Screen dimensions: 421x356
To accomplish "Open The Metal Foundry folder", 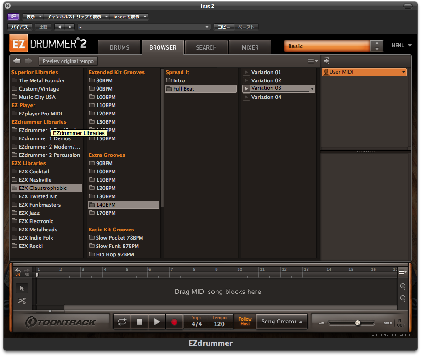I will point(38,80).
